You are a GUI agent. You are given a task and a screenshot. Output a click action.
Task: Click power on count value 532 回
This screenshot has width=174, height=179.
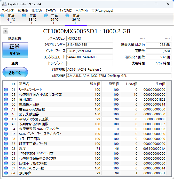click(159, 57)
